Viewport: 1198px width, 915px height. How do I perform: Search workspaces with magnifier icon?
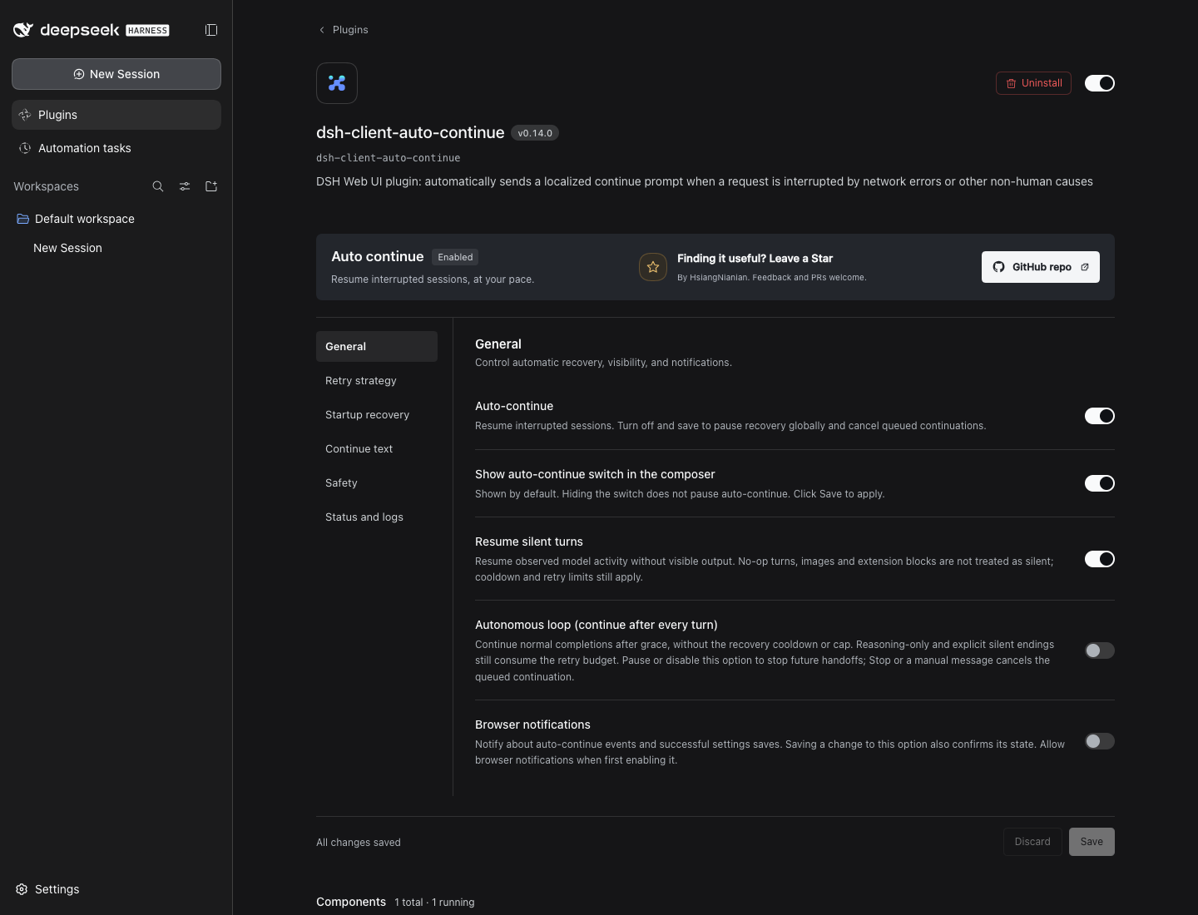(x=158, y=186)
